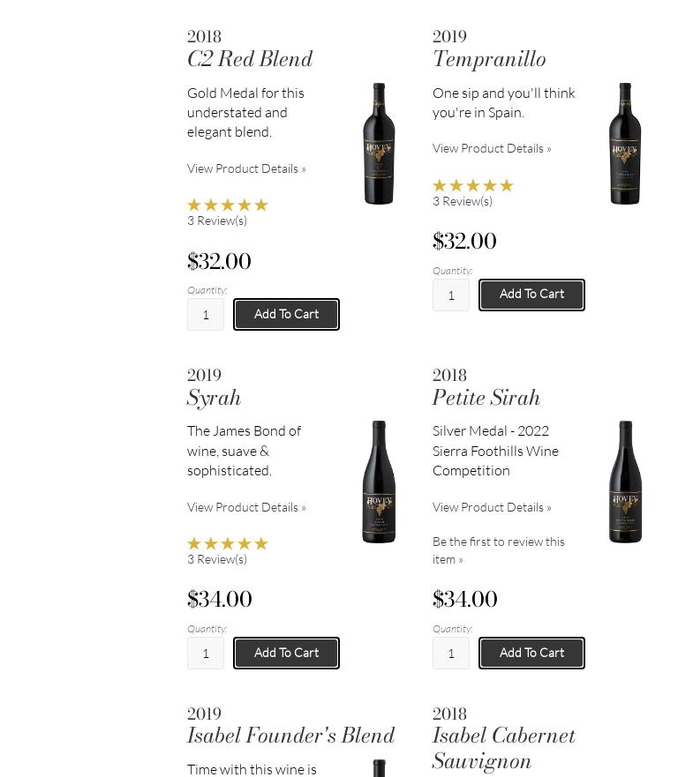Be the first to review Petite Sirah
Viewport: 693px width, 777px height.
pos(498,549)
